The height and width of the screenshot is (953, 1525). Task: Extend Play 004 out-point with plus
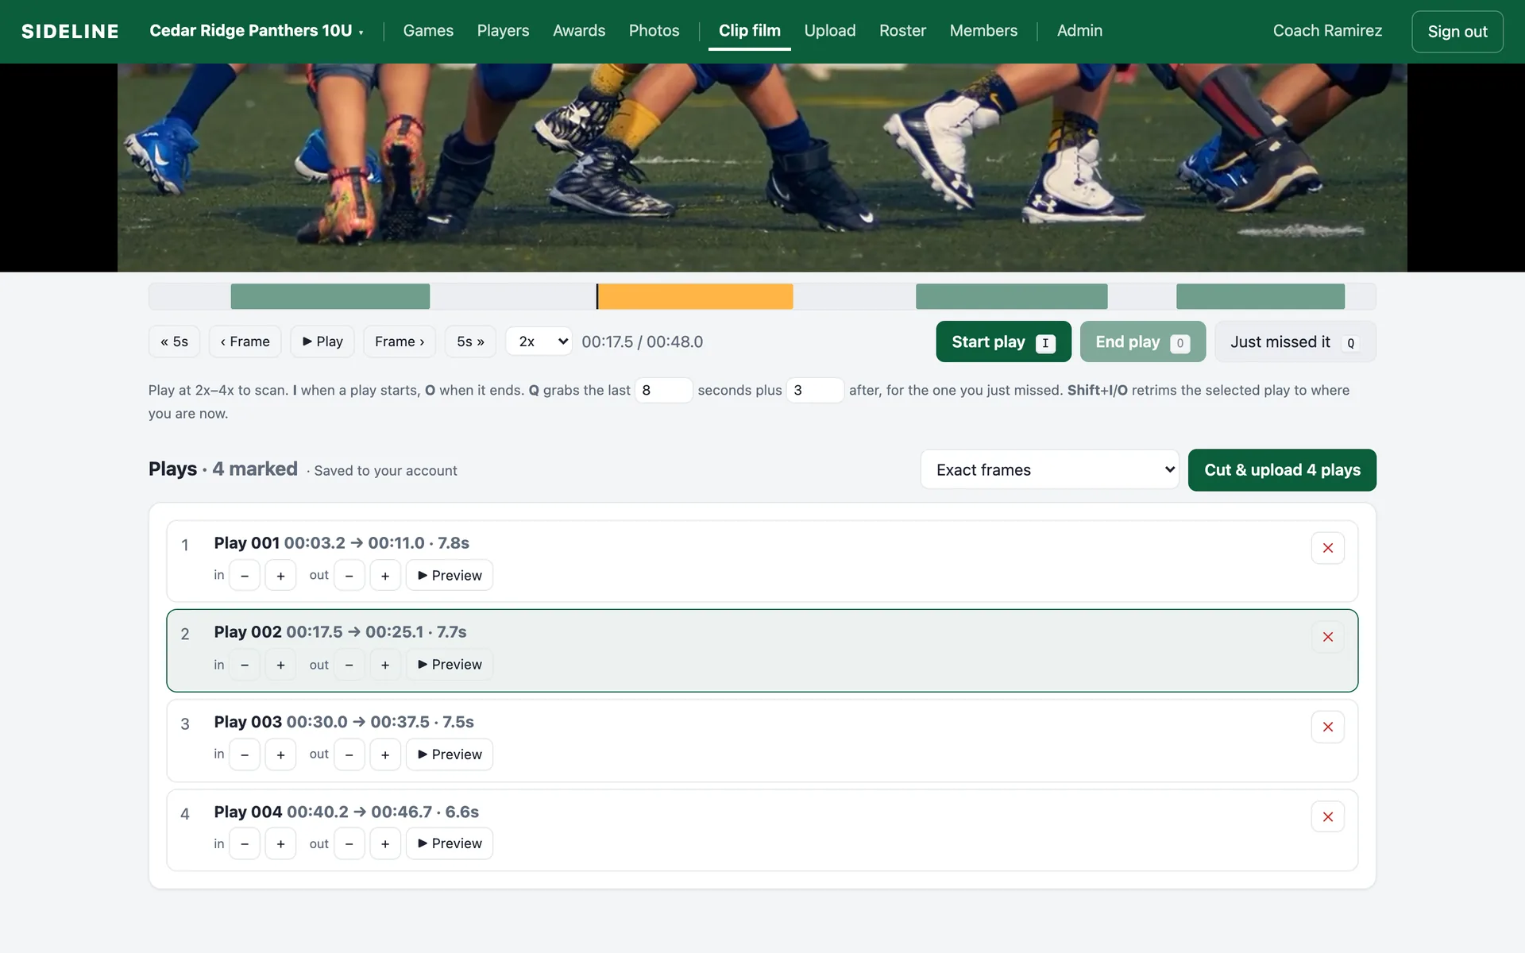tap(385, 843)
